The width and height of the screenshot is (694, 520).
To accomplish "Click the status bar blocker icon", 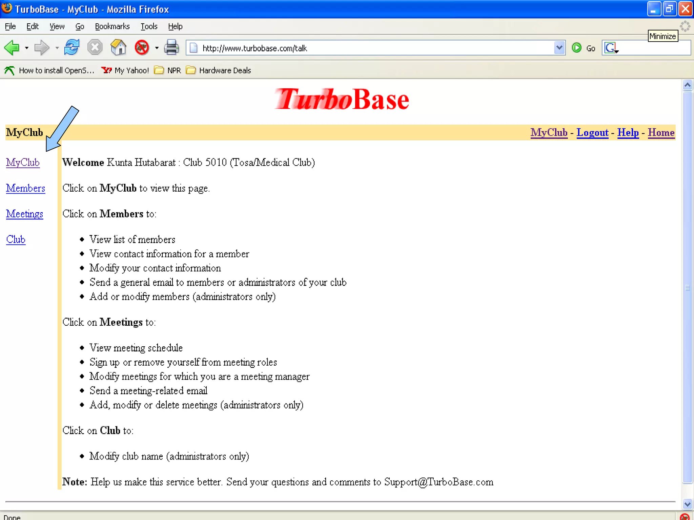I will click(685, 517).
